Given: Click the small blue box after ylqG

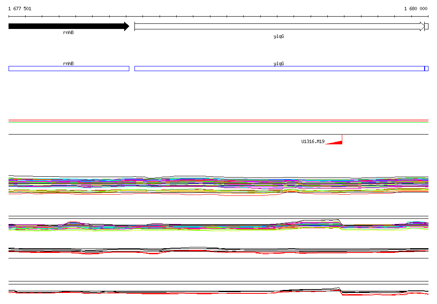Looking at the screenshot, I should (x=426, y=69).
